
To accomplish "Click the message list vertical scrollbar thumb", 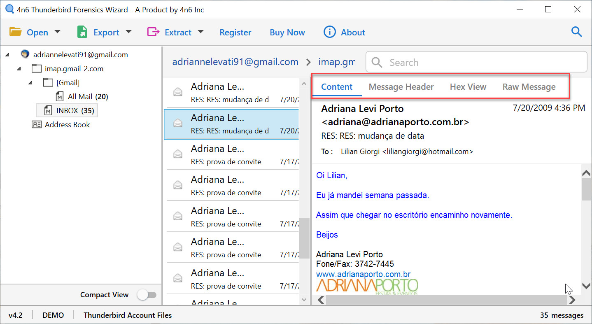I will (304, 238).
